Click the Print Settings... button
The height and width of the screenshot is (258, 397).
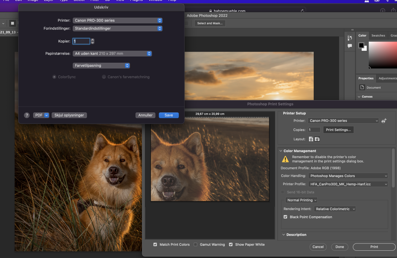pyautogui.click(x=338, y=130)
